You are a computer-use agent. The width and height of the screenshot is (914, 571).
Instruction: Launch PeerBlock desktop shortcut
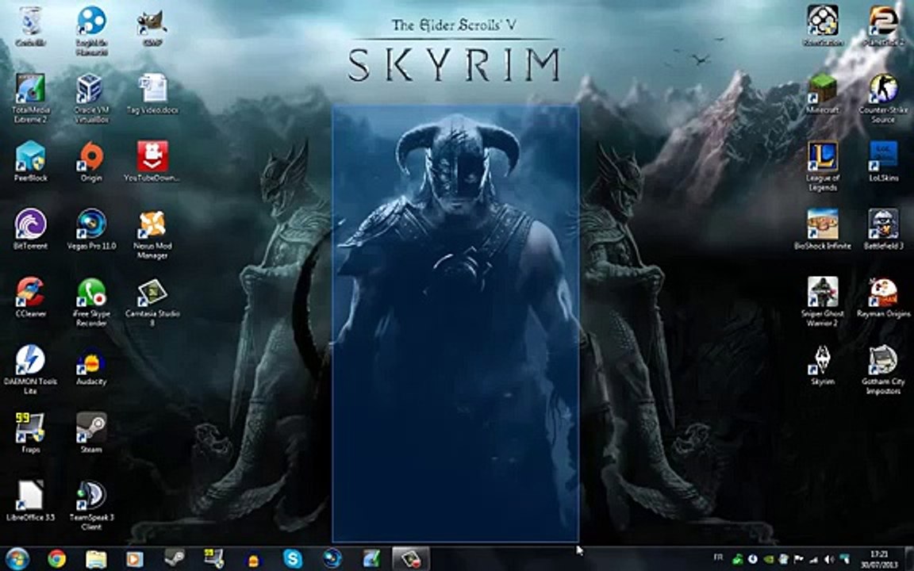30,161
